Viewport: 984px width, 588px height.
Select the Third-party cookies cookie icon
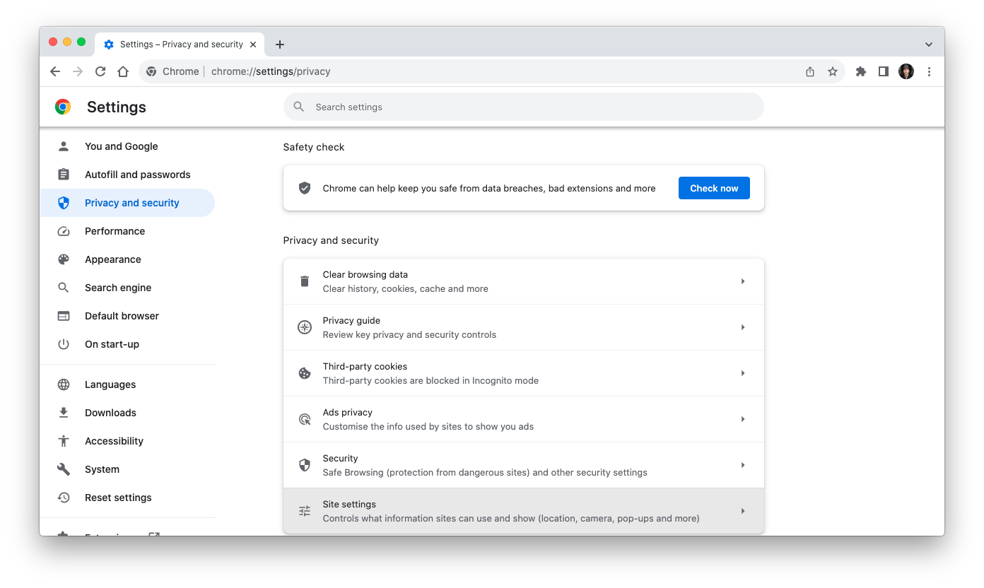click(304, 372)
